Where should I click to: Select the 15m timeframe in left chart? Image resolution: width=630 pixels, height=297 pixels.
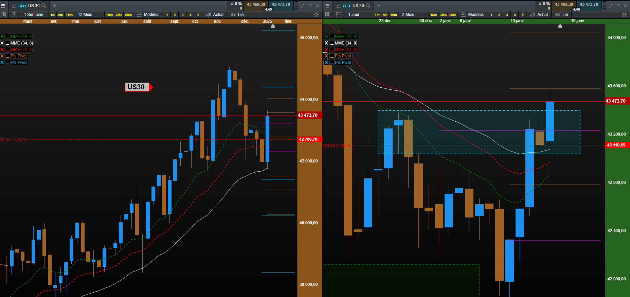[x=69, y=15]
